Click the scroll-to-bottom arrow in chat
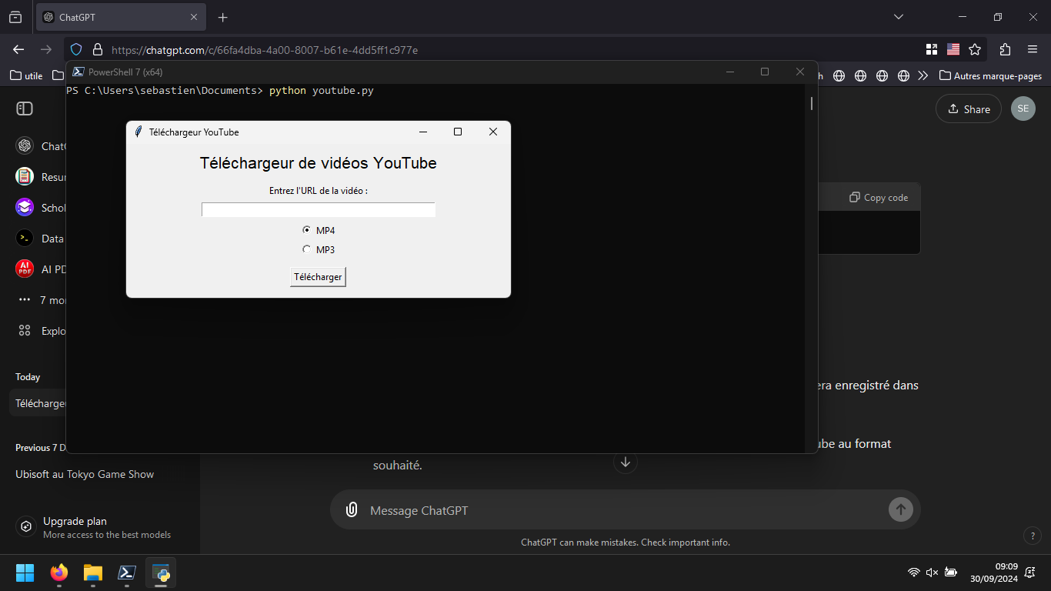The height and width of the screenshot is (591, 1051). (625, 462)
